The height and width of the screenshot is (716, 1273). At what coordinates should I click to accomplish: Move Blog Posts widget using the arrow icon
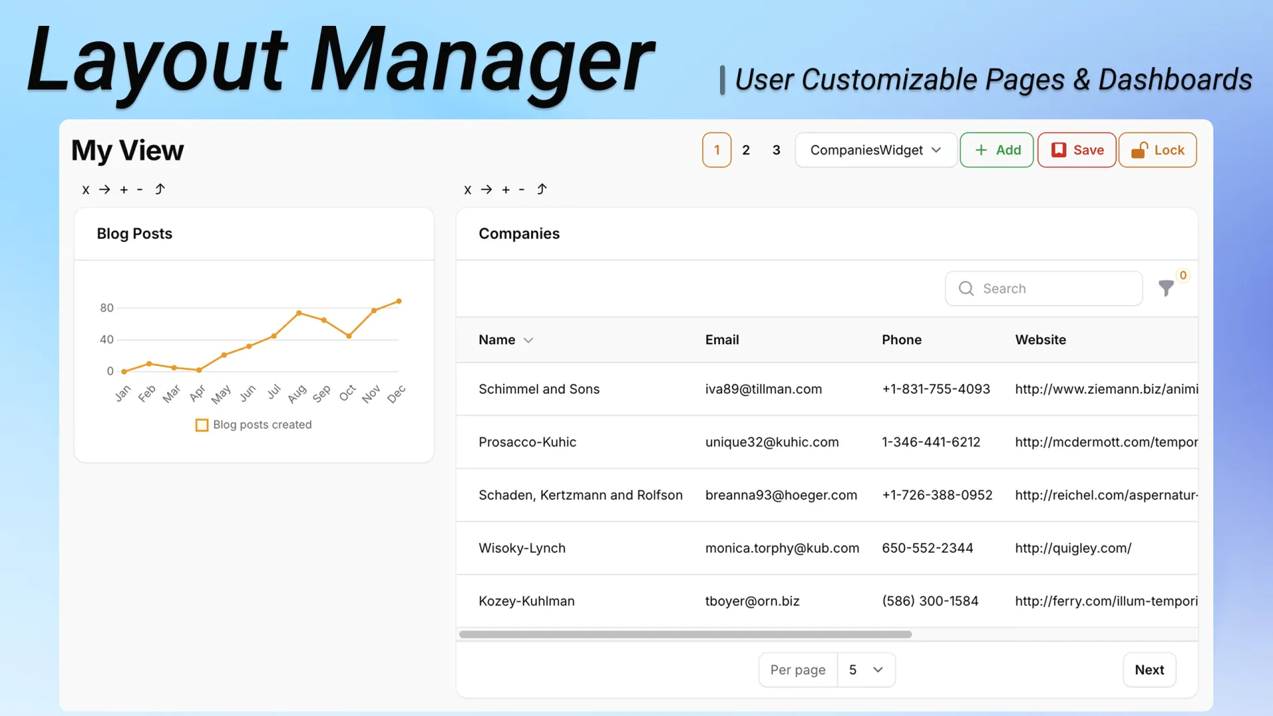pyautogui.click(x=104, y=190)
